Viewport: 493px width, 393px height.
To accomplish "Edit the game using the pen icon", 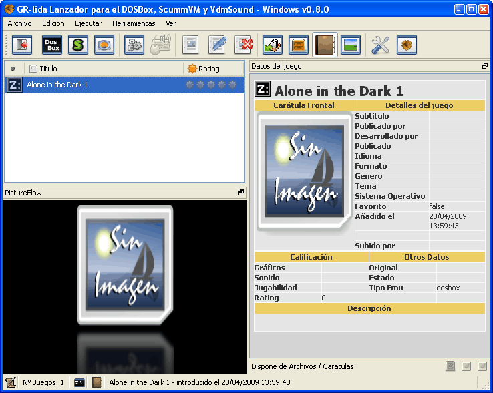I will coord(218,45).
